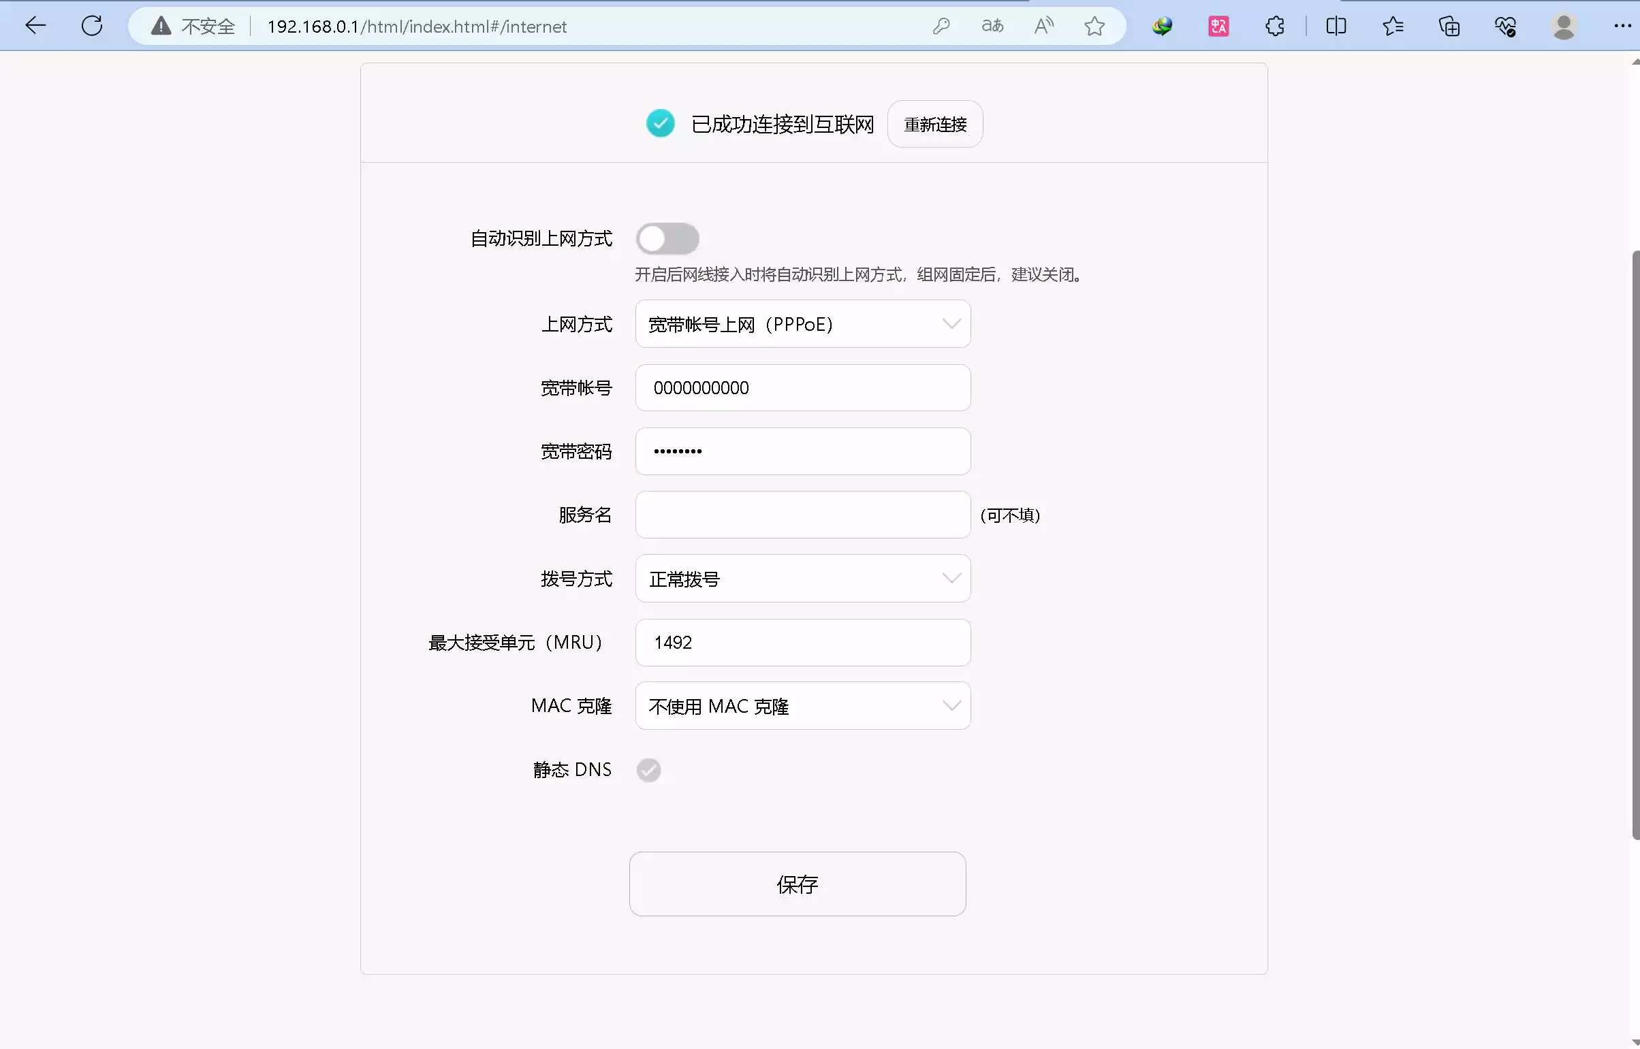Expand the MAC clone dropdown

click(802, 706)
